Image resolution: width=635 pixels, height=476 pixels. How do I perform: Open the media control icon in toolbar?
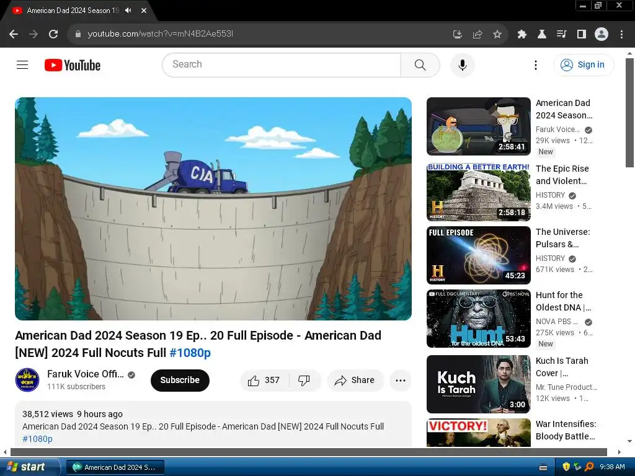pyautogui.click(x=562, y=35)
